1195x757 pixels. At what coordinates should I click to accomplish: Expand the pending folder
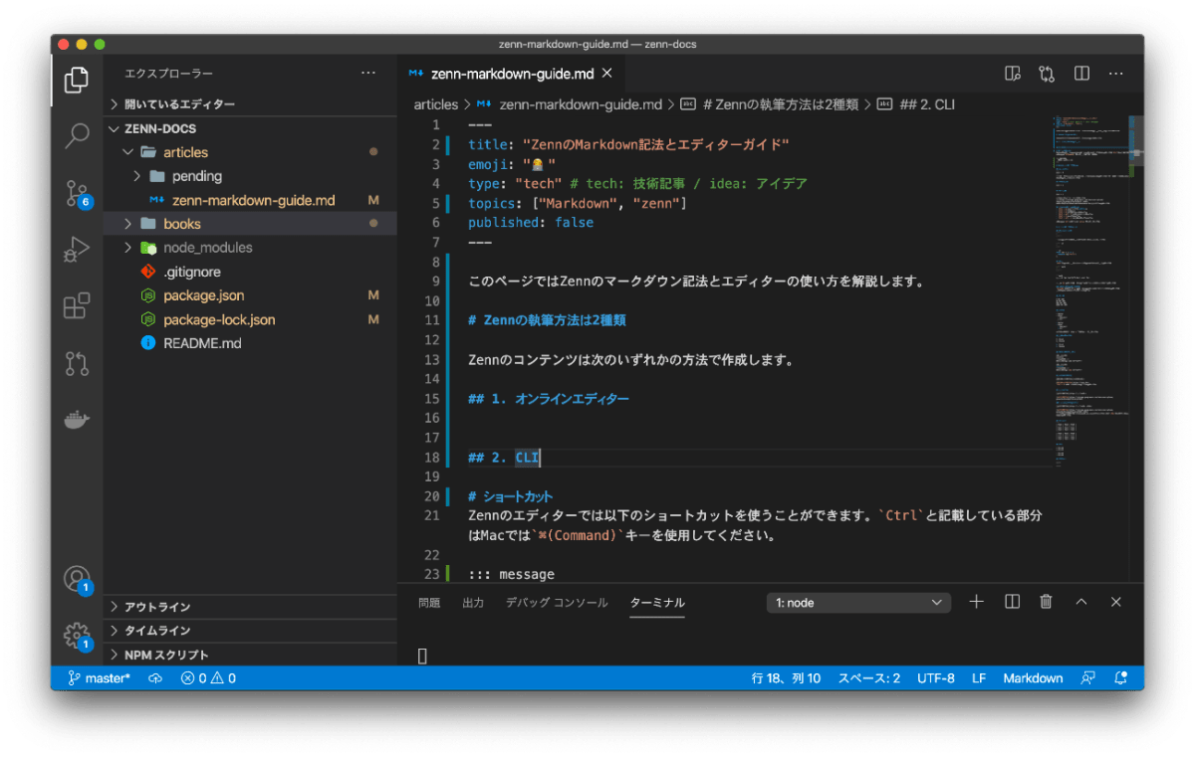250,176
